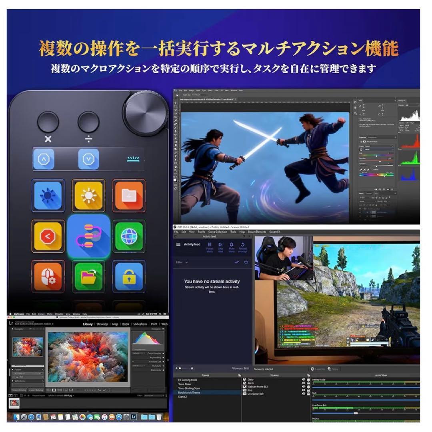
Task: Click Import Catalog button in Lightroom
Action: point(19,390)
